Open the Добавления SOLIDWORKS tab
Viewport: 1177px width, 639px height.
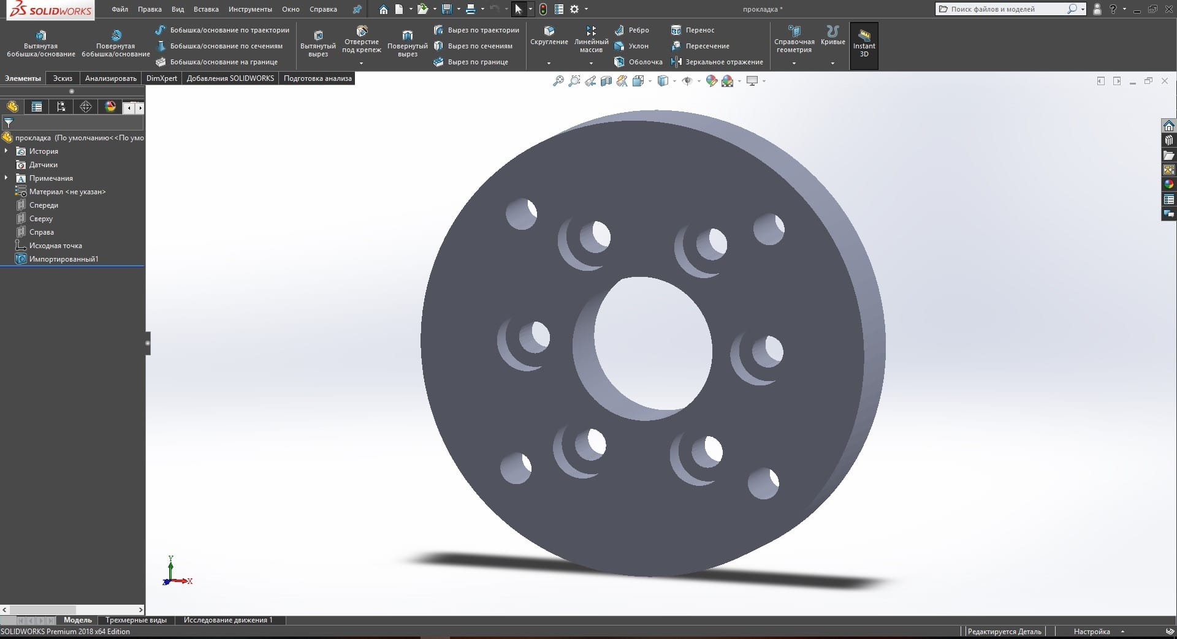[x=230, y=78]
